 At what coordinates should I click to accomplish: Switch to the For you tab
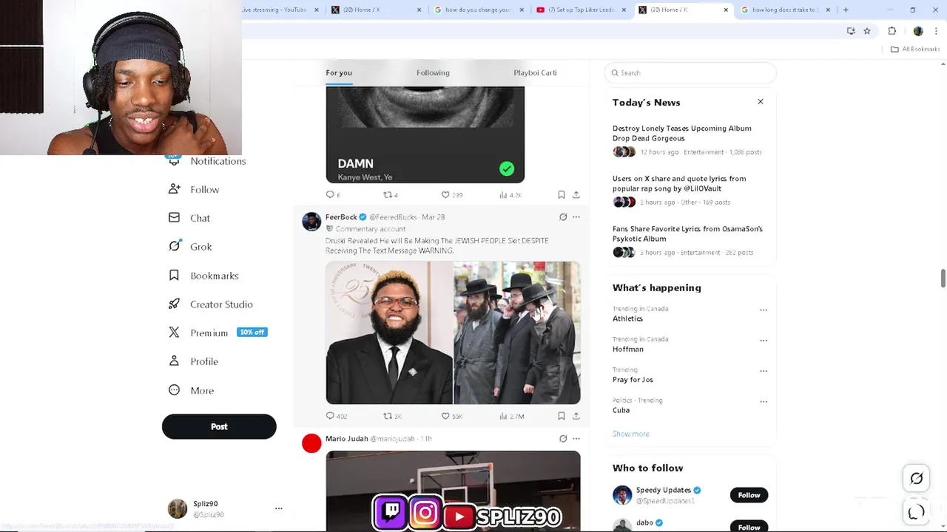[x=339, y=72]
